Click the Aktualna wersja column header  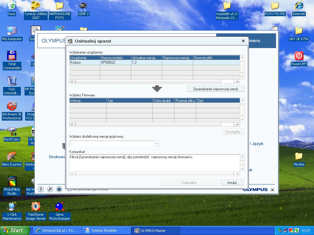coord(146,58)
